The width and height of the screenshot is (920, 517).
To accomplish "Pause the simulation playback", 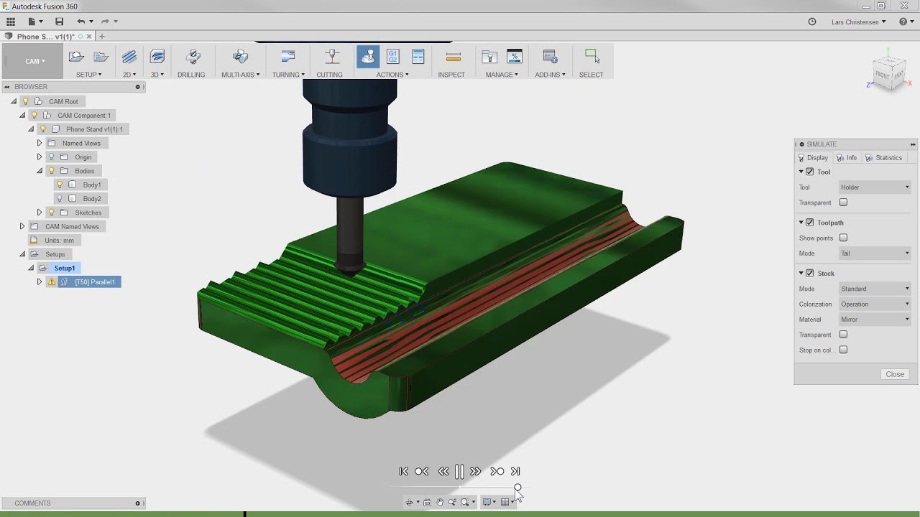I will pyautogui.click(x=459, y=472).
